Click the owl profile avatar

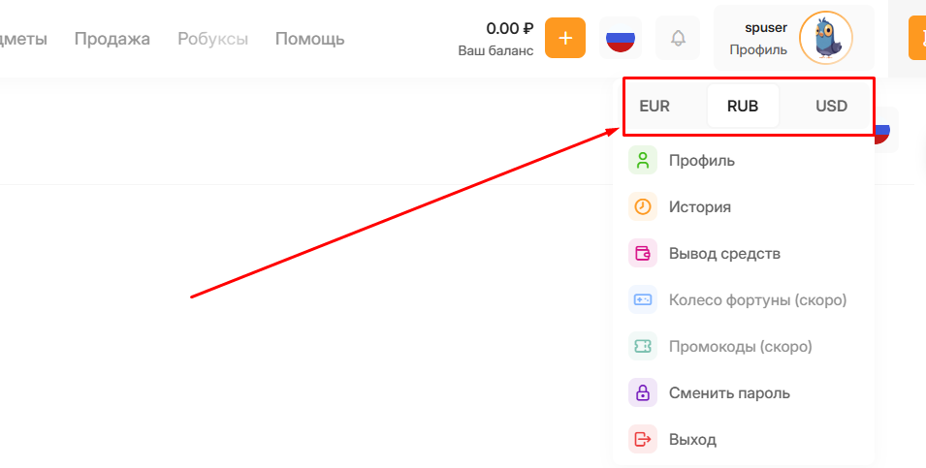tap(825, 39)
